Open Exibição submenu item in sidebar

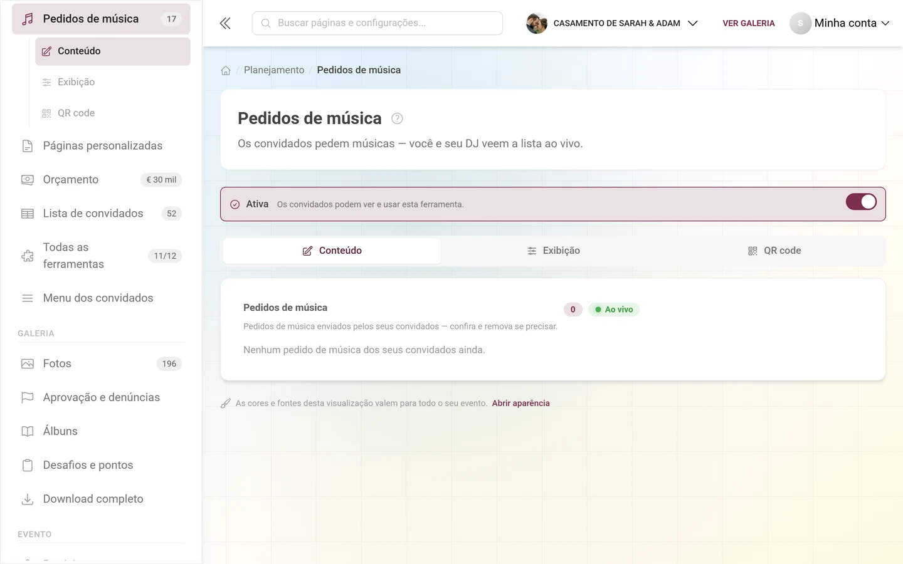(x=113, y=82)
